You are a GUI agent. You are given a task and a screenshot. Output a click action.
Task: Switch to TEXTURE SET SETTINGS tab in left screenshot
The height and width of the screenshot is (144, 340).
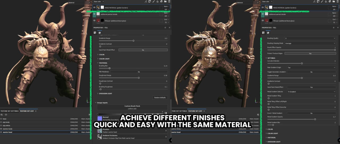[x=10, y=111]
